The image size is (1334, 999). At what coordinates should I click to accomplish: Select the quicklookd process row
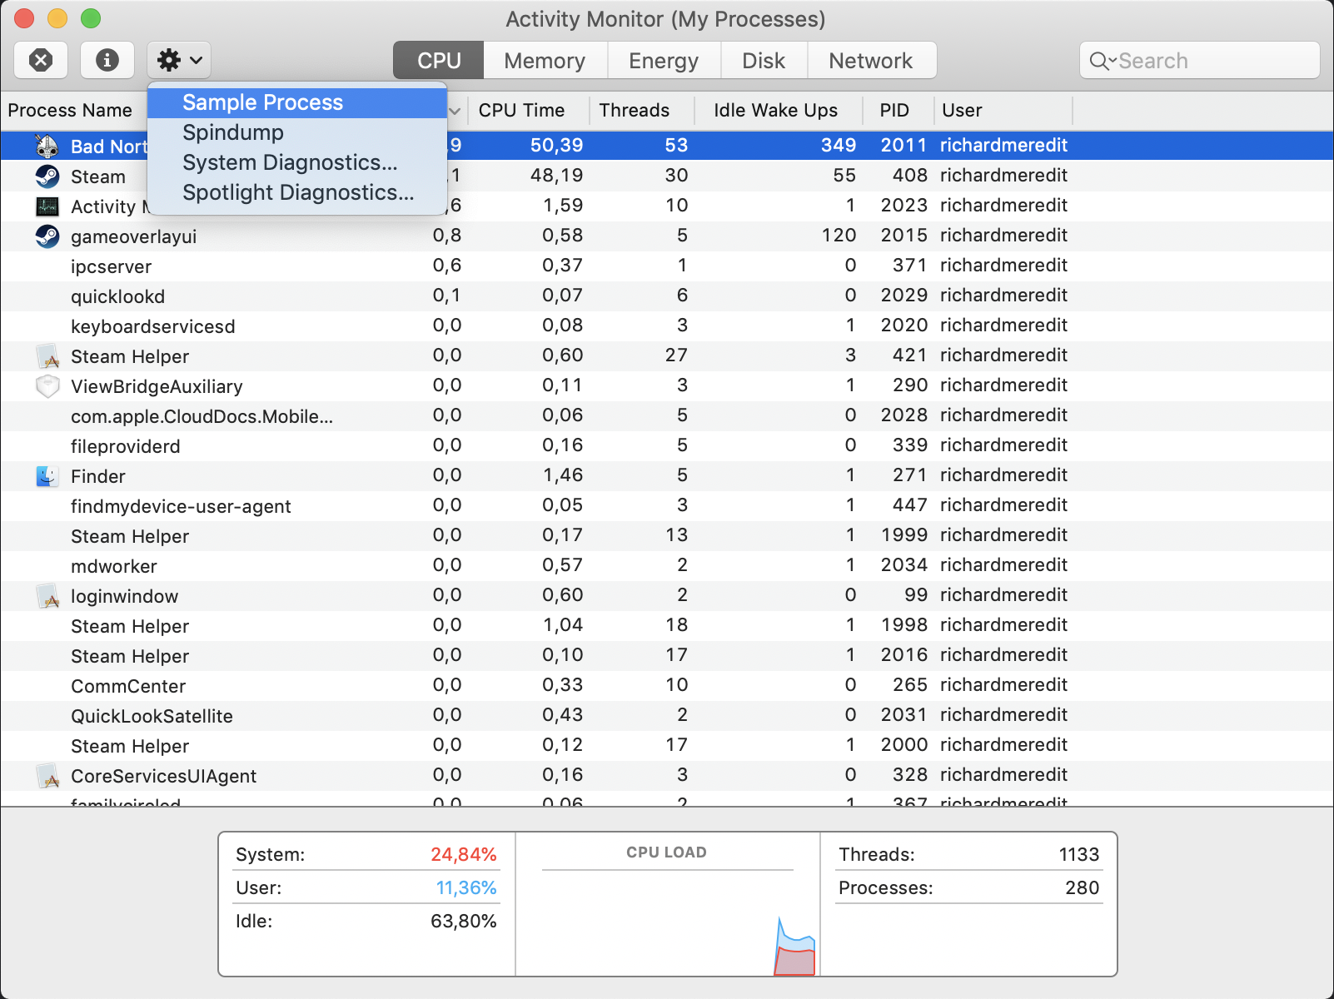[x=667, y=296]
